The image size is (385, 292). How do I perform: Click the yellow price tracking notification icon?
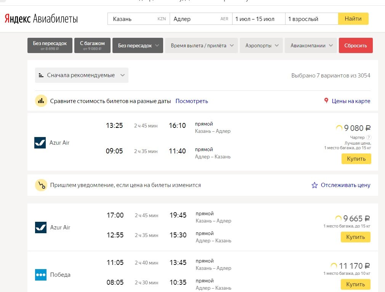coord(41,185)
